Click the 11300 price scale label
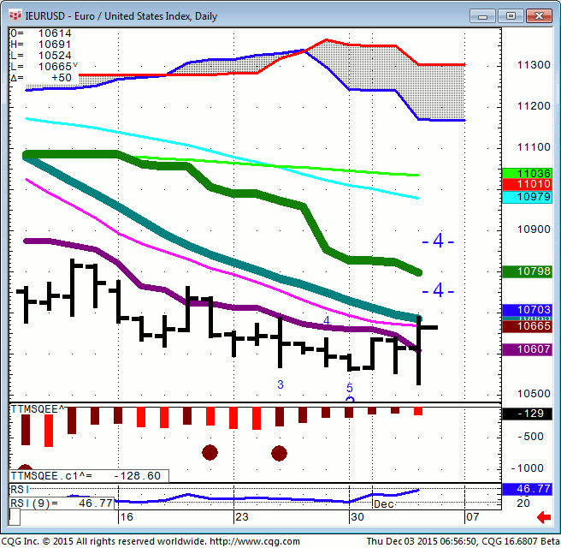The height and width of the screenshot is (548, 561). tap(534, 65)
